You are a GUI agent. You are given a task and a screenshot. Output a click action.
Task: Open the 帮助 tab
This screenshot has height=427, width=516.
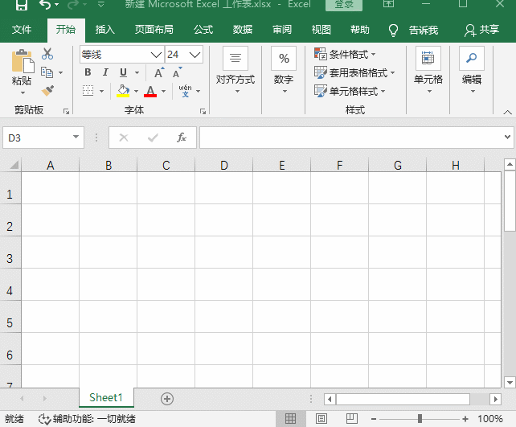point(360,30)
